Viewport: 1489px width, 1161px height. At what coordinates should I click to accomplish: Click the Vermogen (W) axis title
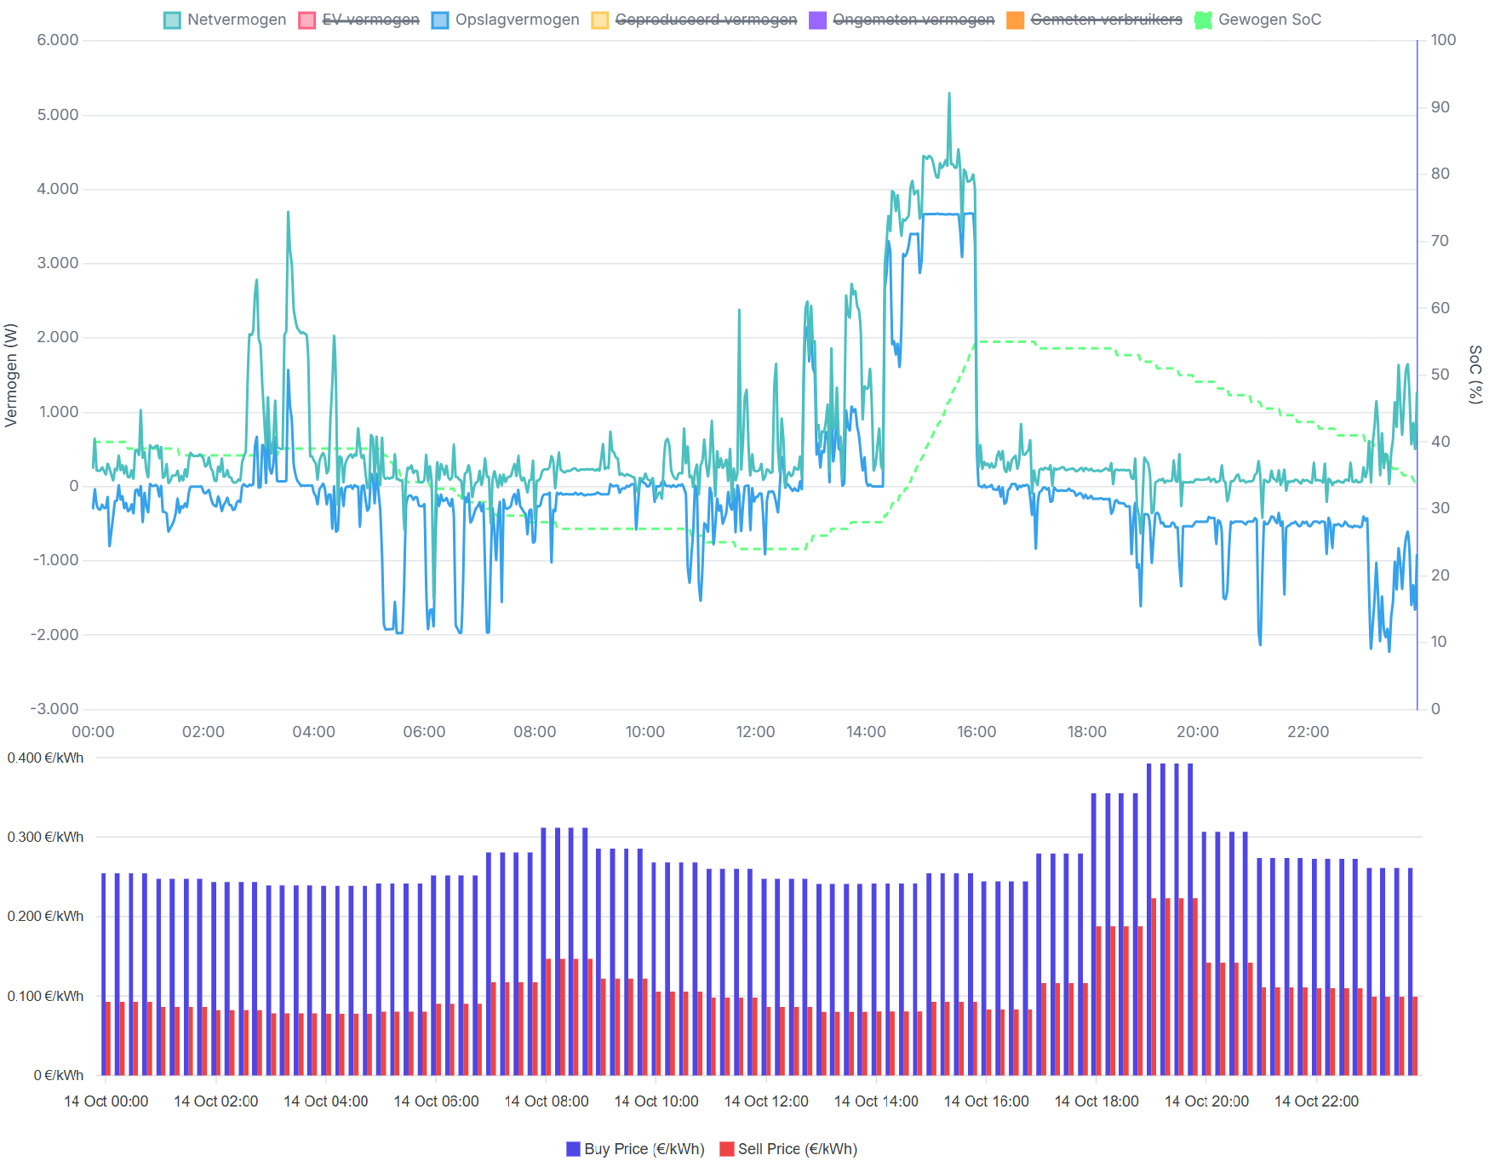click(x=11, y=375)
